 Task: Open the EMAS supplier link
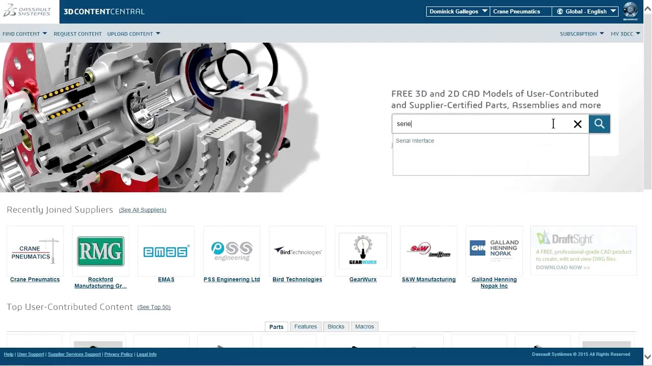[166, 280]
